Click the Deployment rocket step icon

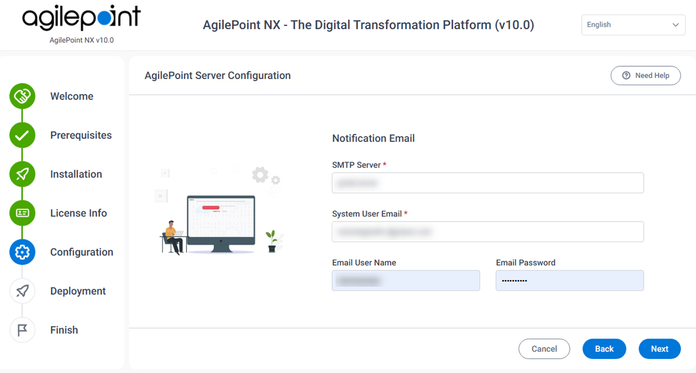[x=22, y=291]
